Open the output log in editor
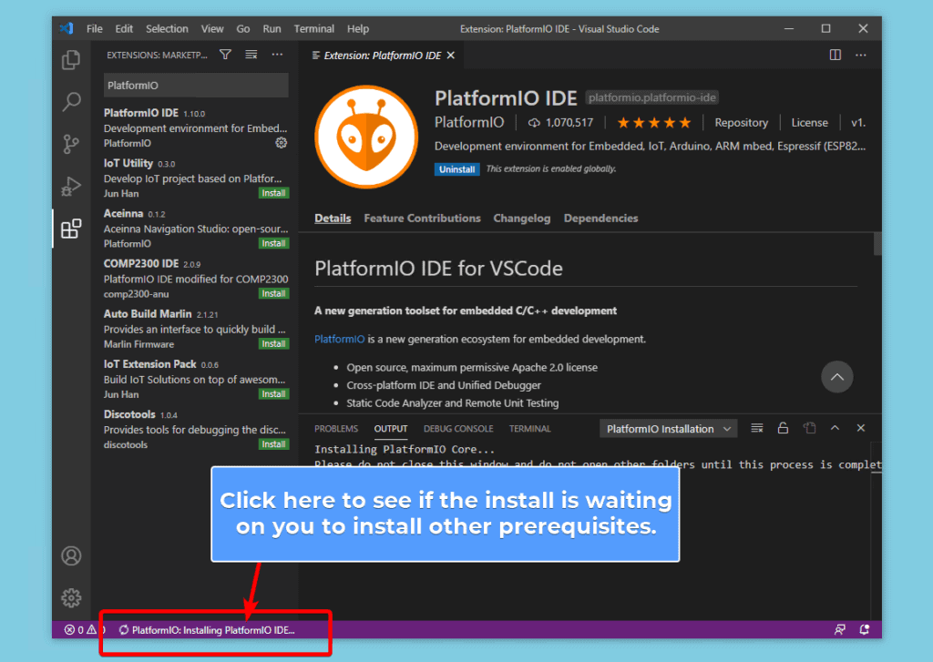This screenshot has height=662, width=933. pyautogui.click(x=809, y=428)
